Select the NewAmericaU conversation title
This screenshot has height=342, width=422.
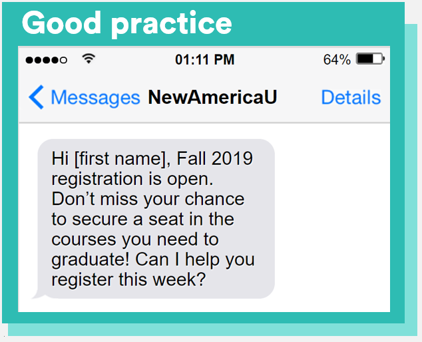[212, 98]
